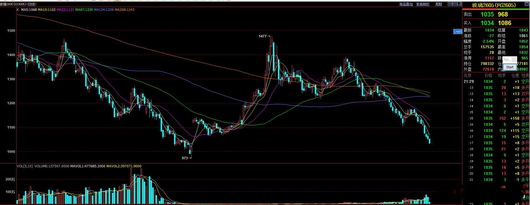Screen dimensions: 530x205
Task: Open the 商品叠加 overlay link
Action: coord(406,4)
